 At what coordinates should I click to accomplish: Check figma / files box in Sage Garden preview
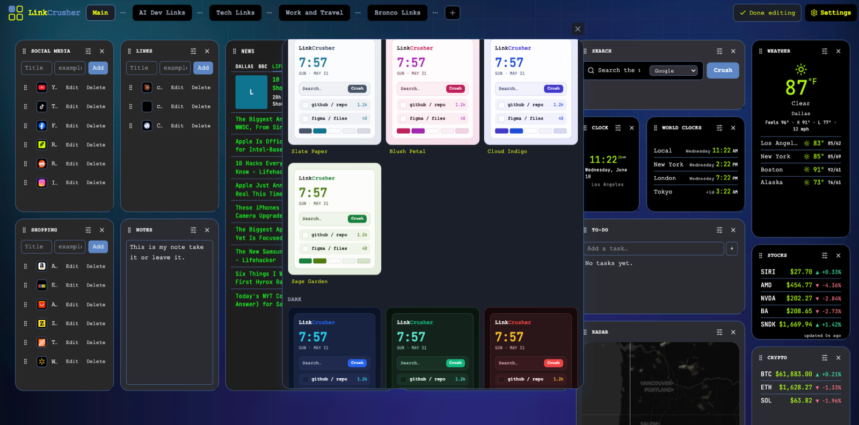[305, 248]
